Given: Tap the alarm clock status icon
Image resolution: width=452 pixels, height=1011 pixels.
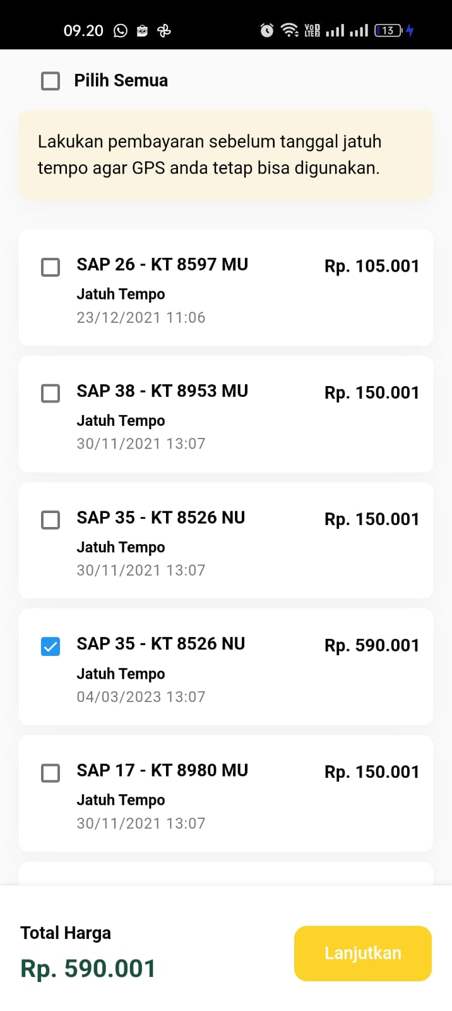Looking at the screenshot, I should click(267, 30).
